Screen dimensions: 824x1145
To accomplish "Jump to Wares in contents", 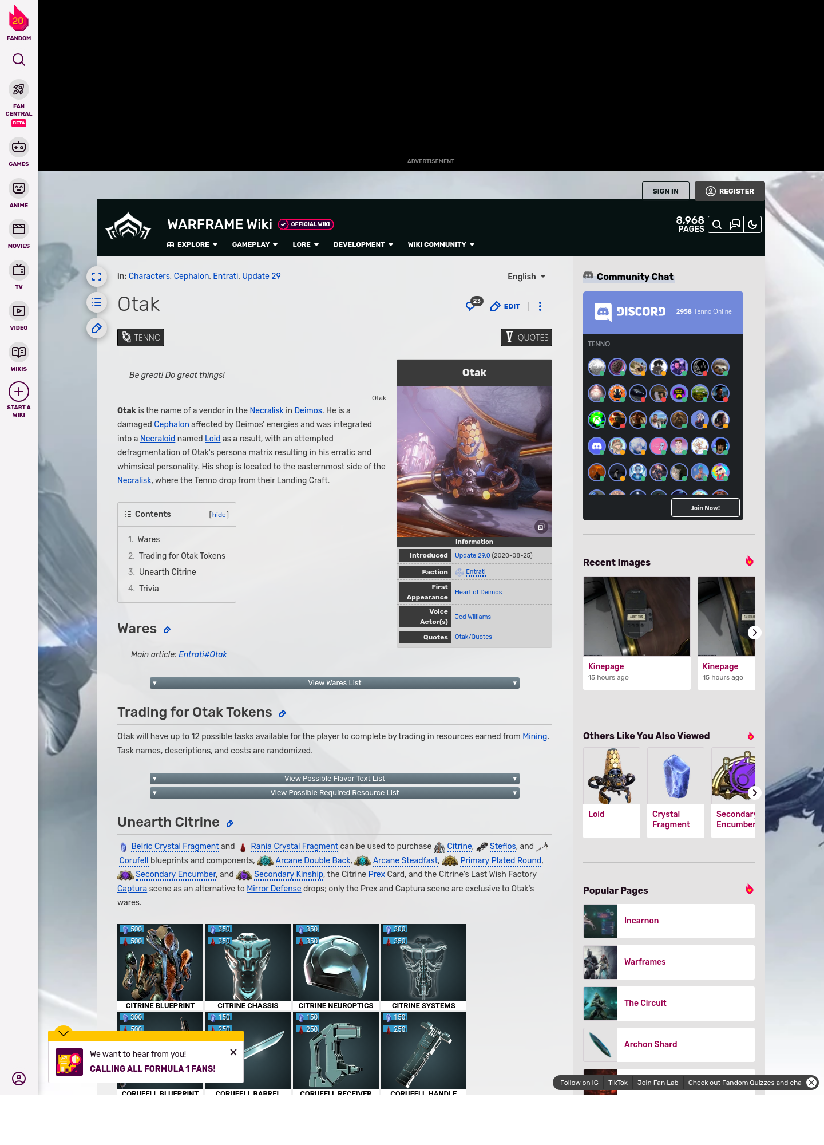I will 149,539.
